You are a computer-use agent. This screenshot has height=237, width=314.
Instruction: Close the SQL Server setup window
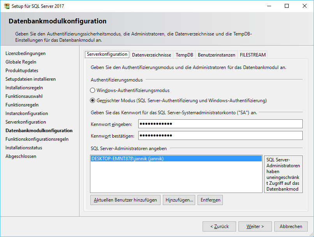(x=305, y=6)
